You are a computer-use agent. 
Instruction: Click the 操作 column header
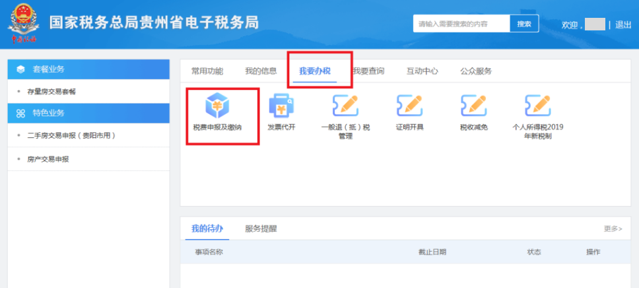point(593,252)
